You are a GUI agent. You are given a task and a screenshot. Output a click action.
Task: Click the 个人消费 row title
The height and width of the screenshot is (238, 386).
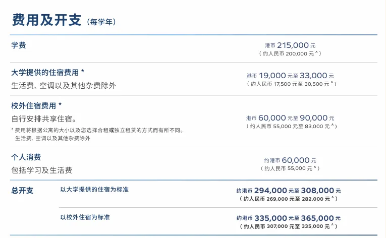click(26, 157)
